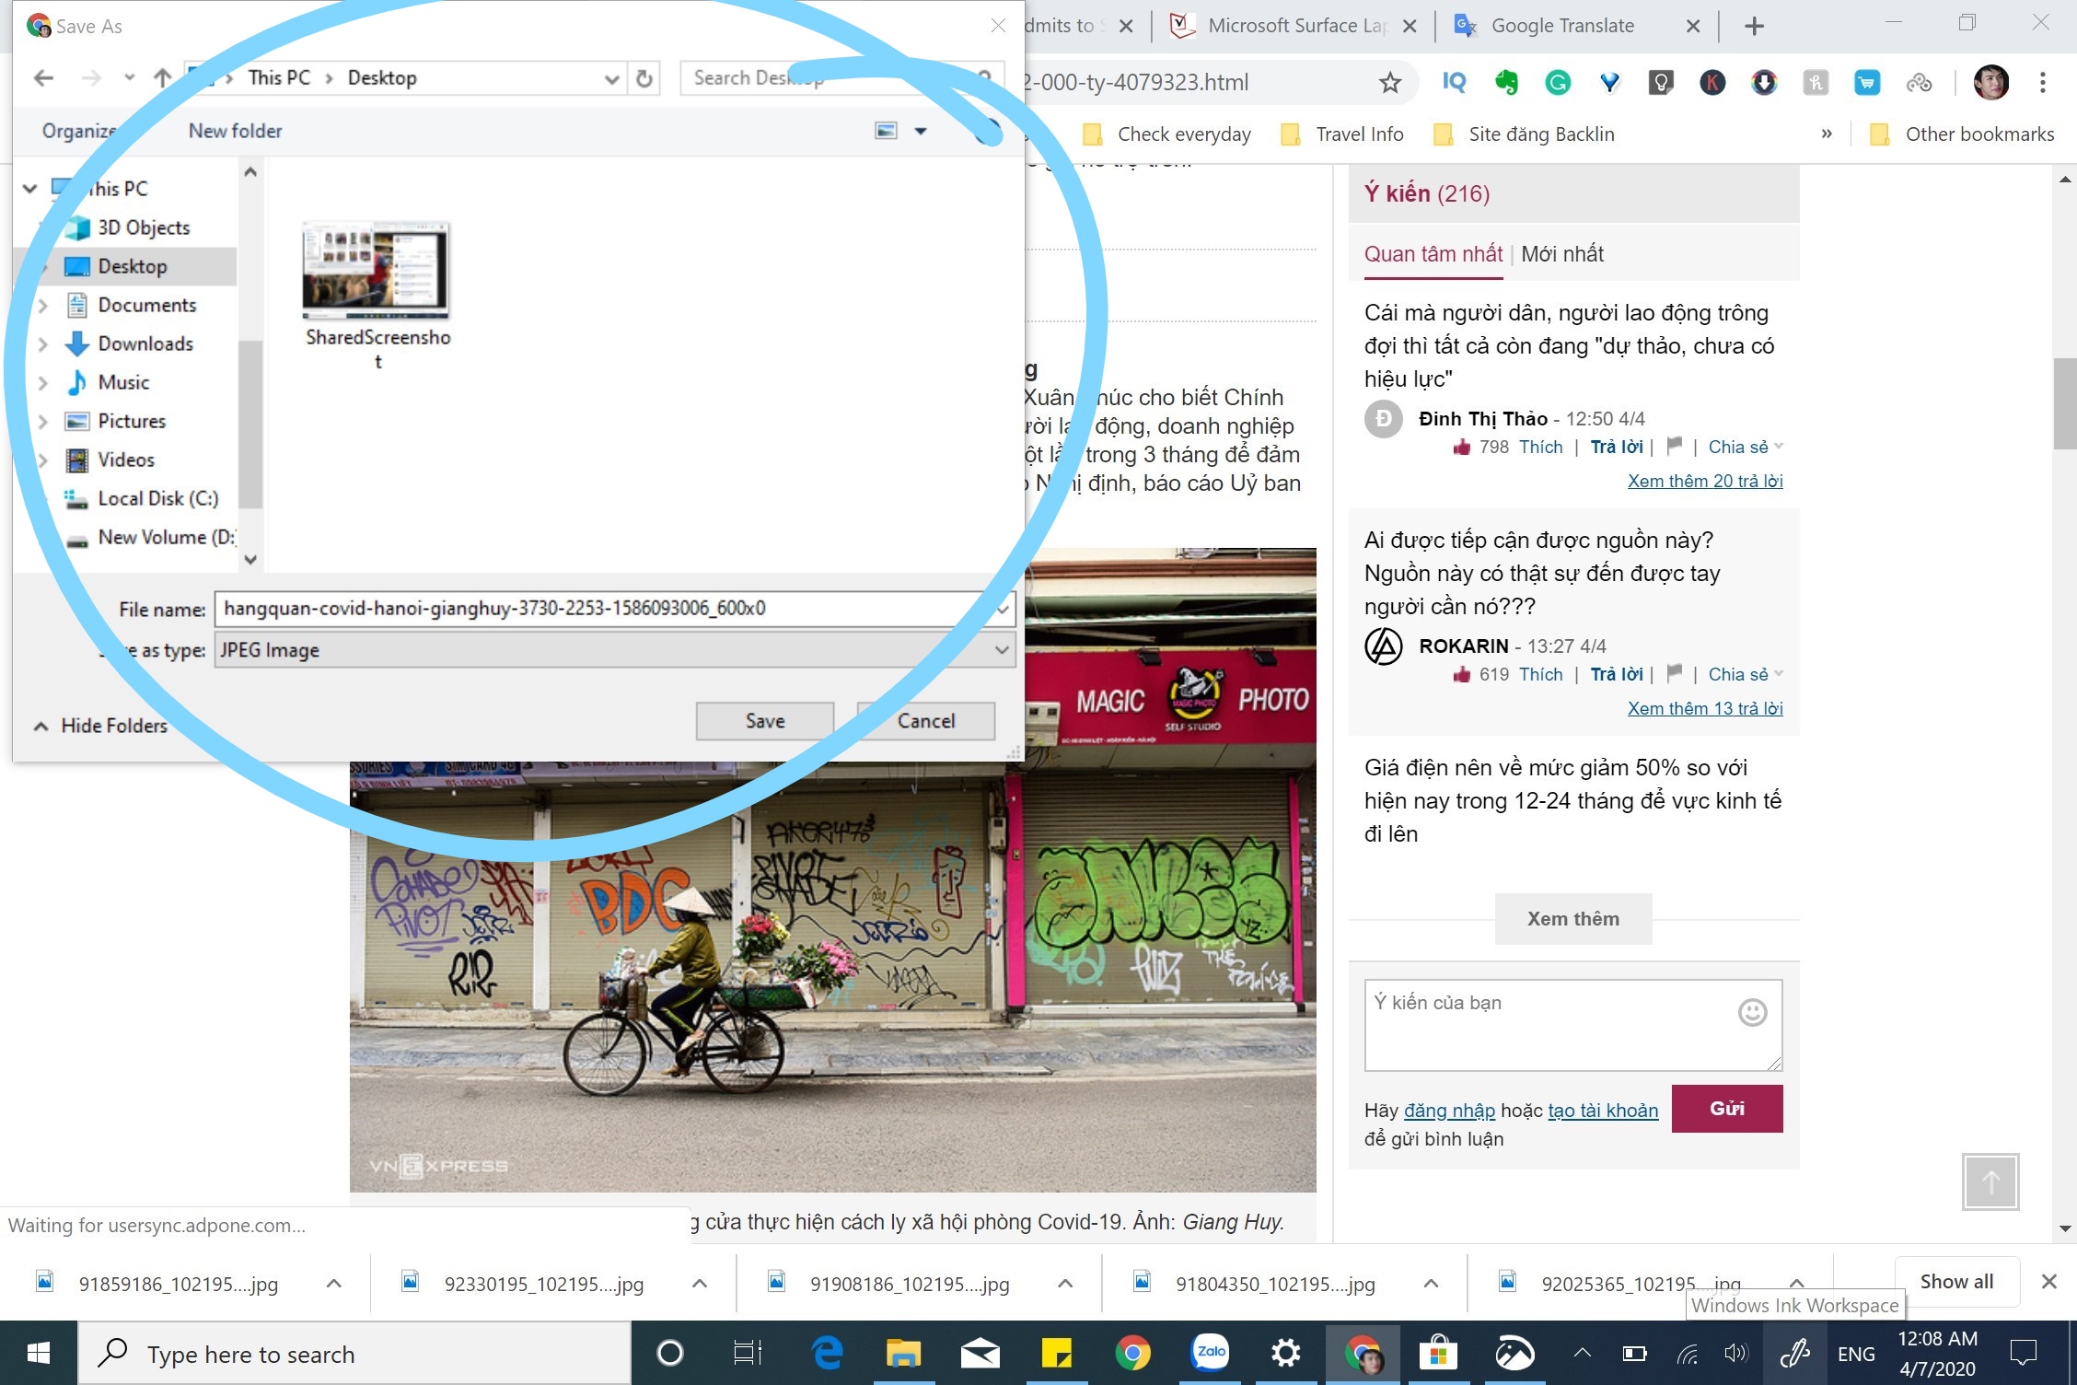
Task: Select the SharedScreenshot thumbnail
Action: [x=375, y=270]
